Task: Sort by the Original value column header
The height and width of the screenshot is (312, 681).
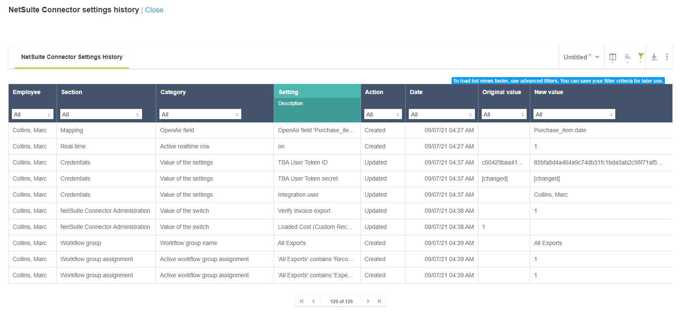Action: point(502,92)
